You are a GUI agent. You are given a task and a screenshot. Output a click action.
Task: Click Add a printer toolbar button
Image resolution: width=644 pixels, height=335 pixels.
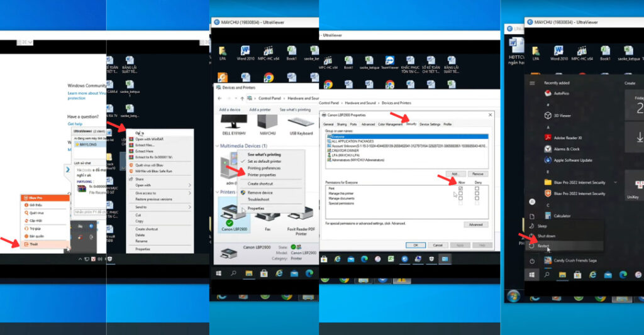[260, 109]
